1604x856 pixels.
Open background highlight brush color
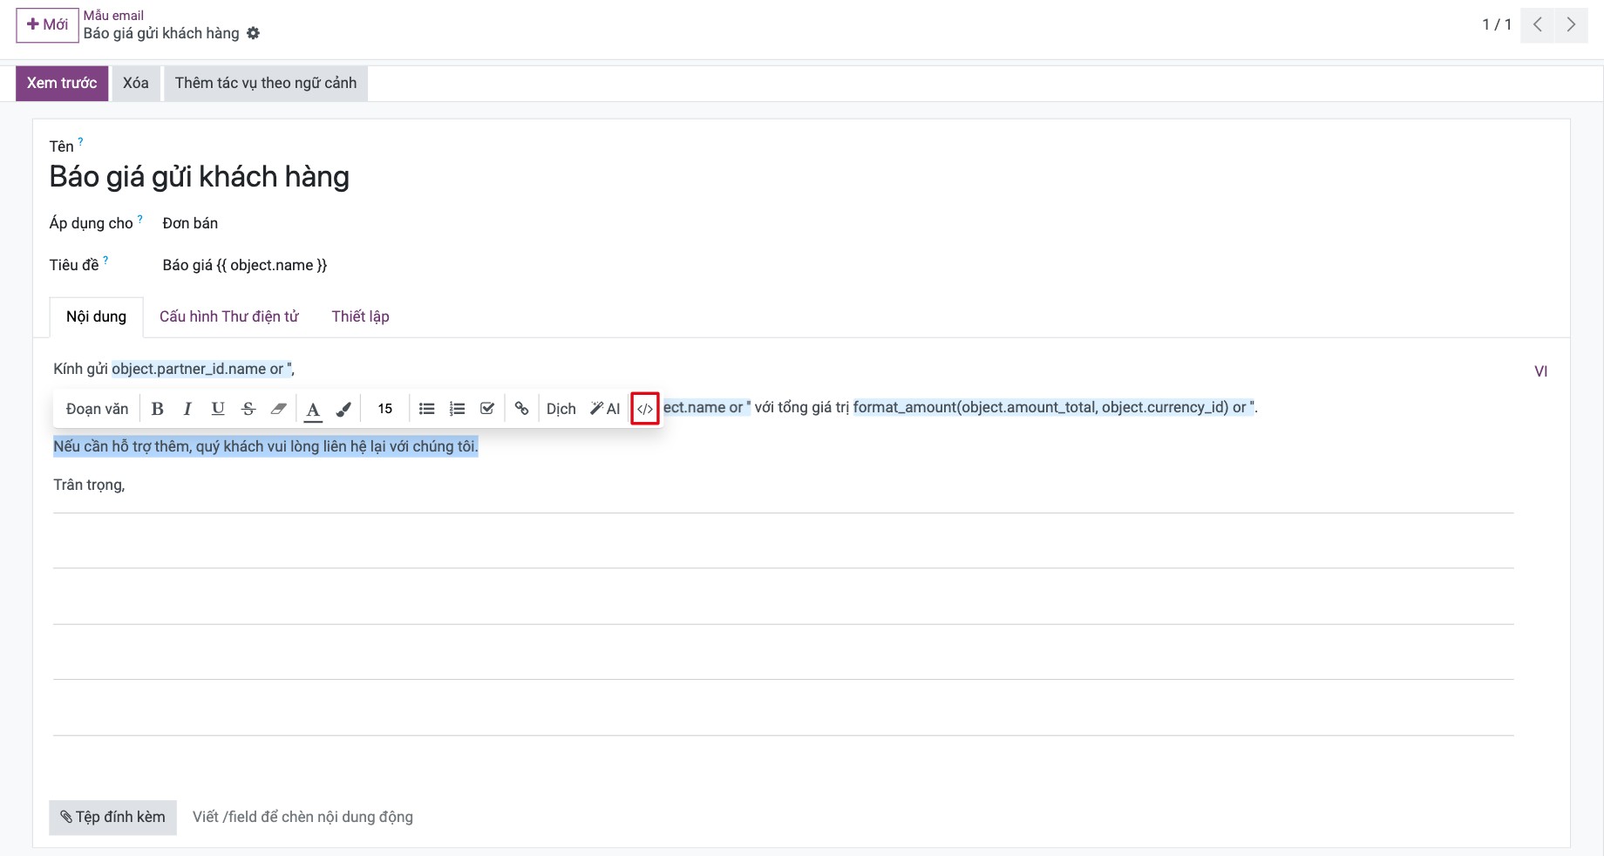coord(343,409)
